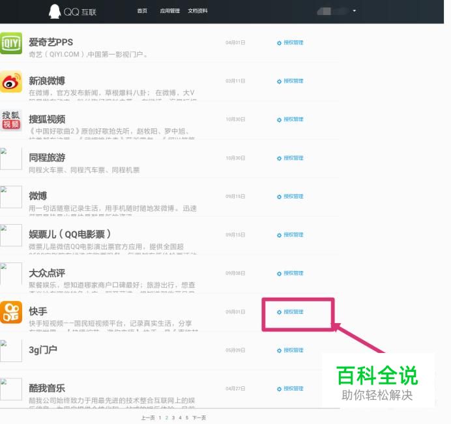451x424 pixels.
Task: Go to page 3 in pagination
Action: (x=173, y=417)
